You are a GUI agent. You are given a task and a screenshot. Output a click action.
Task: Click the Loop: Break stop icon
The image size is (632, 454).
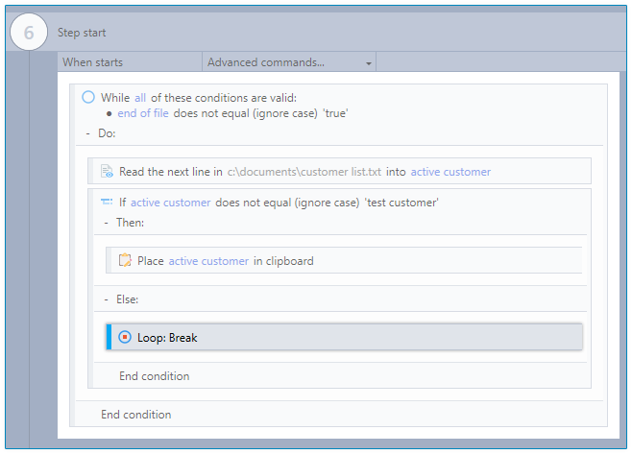[124, 337]
